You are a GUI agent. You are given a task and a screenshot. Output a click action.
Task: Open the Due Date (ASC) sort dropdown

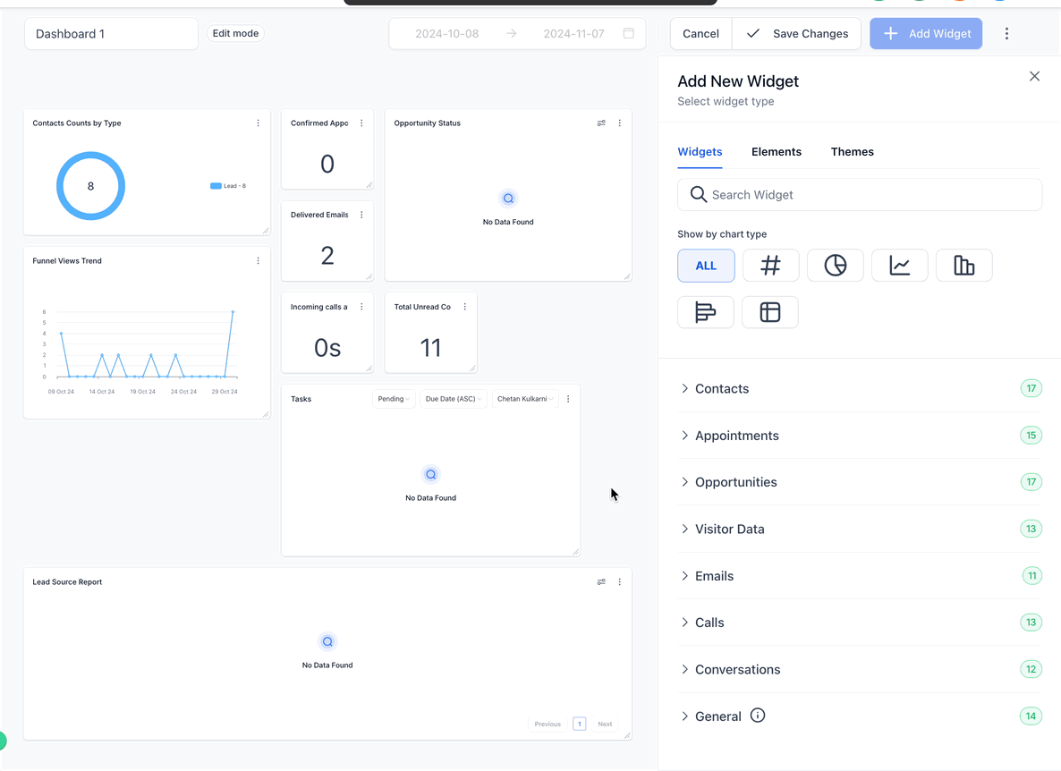pyautogui.click(x=454, y=399)
